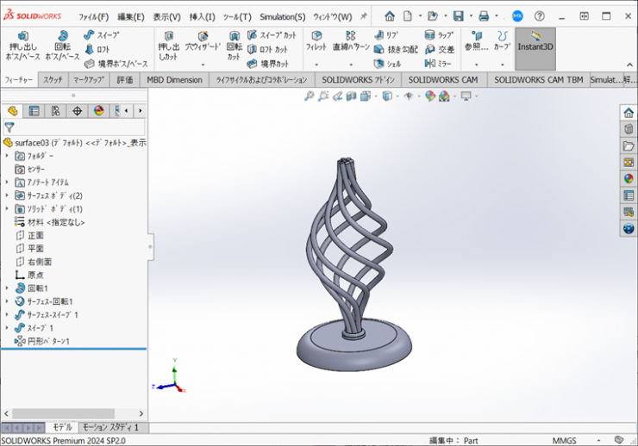Pin the menu bar with the pushpin

point(363,16)
